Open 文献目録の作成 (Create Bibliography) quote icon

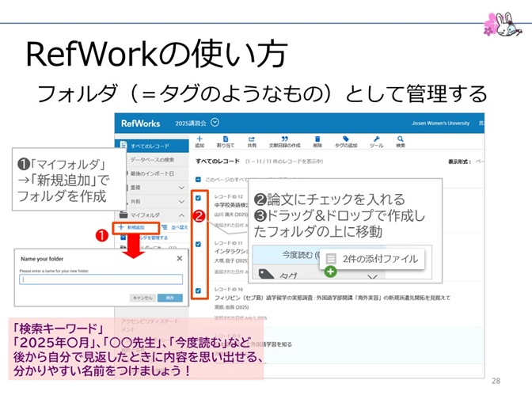[x=285, y=139]
